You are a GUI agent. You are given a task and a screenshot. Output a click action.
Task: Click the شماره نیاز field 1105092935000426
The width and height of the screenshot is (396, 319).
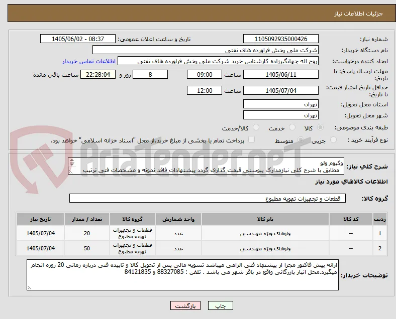tap(281, 39)
